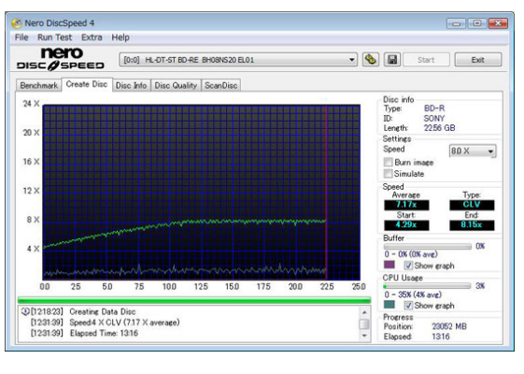The height and width of the screenshot is (374, 524).
Task: Enable the Burn image checkbox
Action: 388,163
